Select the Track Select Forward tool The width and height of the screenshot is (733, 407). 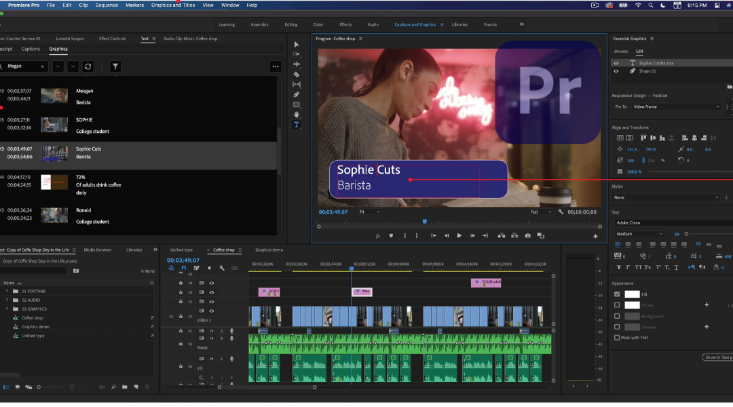[x=297, y=54]
